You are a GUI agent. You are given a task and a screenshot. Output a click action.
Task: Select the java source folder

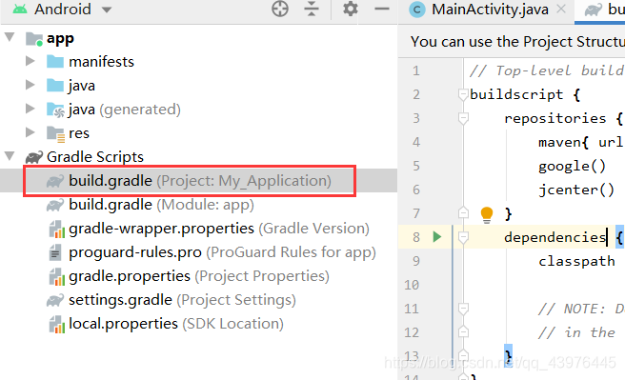[82, 86]
